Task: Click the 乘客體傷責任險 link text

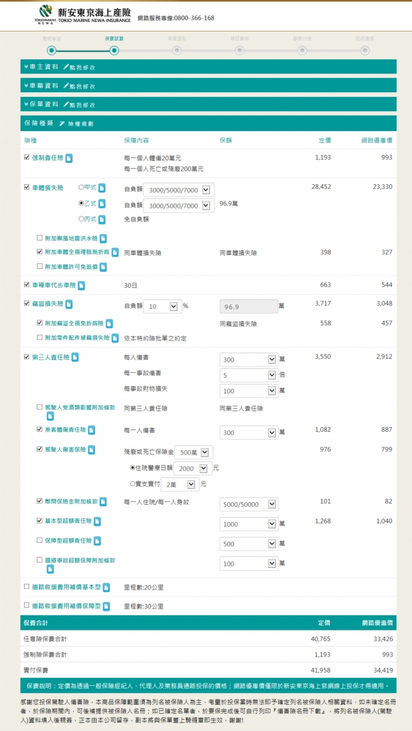Action: [x=65, y=429]
